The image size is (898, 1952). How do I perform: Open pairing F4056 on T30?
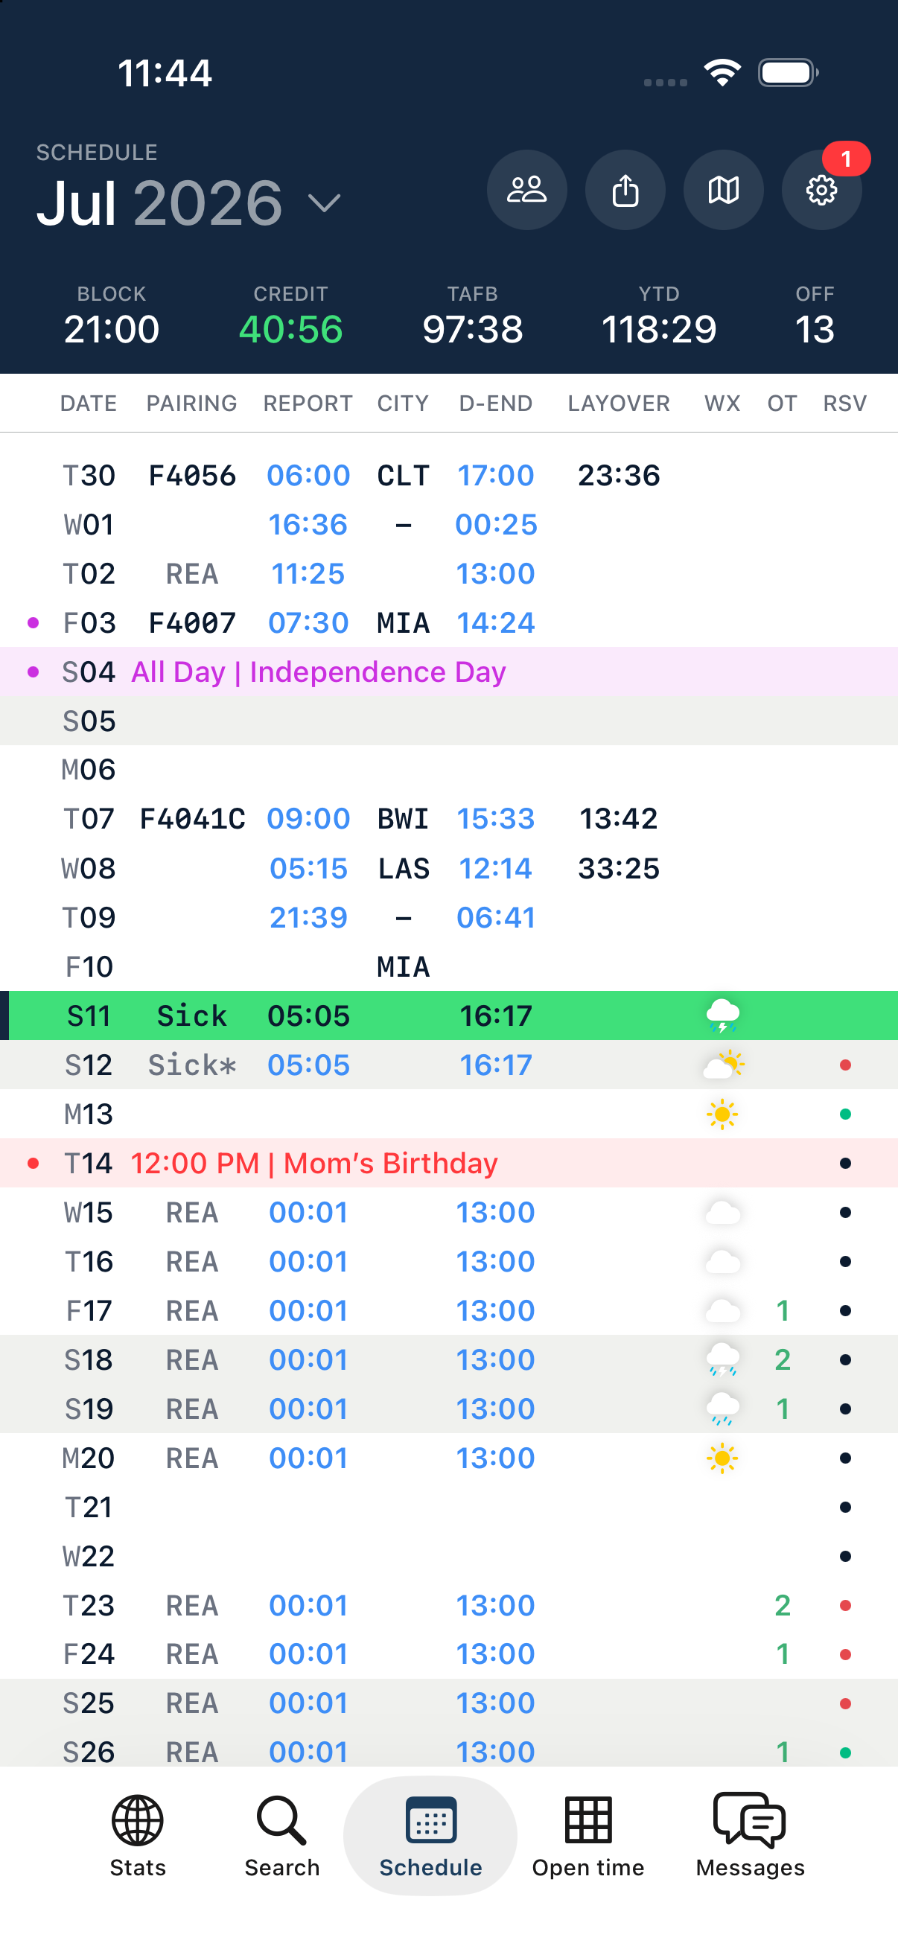[191, 476]
